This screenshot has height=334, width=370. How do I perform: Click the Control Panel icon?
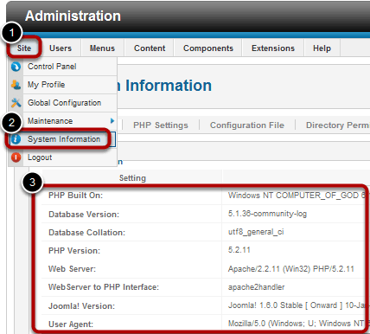click(x=16, y=67)
